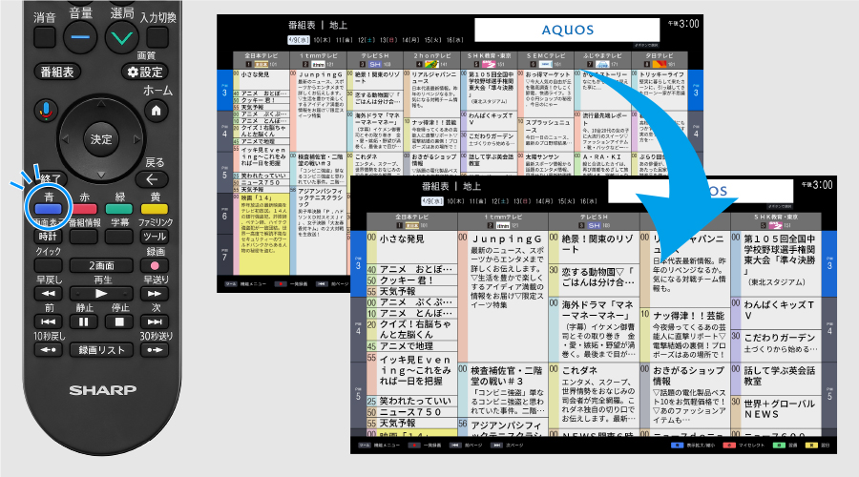The height and width of the screenshot is (477, 859).
Task: Select テレビSH channel header in enlarged guide
Action: pyautogui.click(x=594, y=221)
